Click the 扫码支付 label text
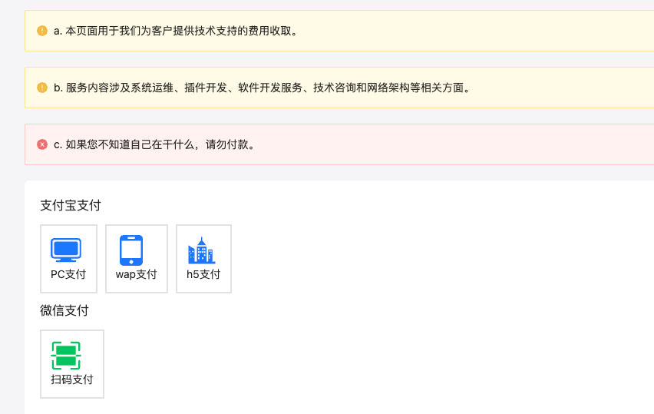 72,379
